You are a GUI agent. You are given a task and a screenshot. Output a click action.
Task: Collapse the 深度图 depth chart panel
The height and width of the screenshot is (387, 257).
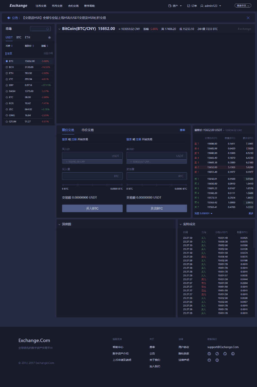(x=59, y=224)
